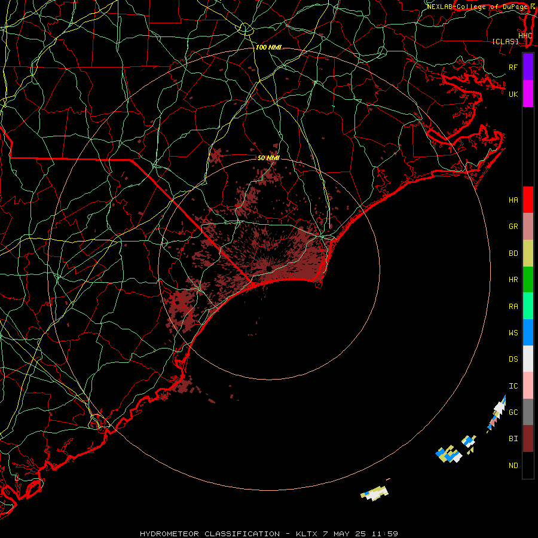Click the "HYDROMETEOR CLASSIFICATION" title text
The height and width of the screenshot is (538, 538).
coord(210,534)
